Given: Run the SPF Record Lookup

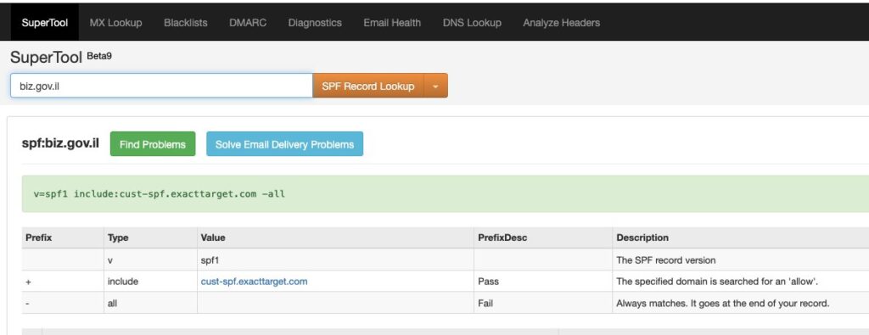Looking at the screenshot, I should pos(368,86).
